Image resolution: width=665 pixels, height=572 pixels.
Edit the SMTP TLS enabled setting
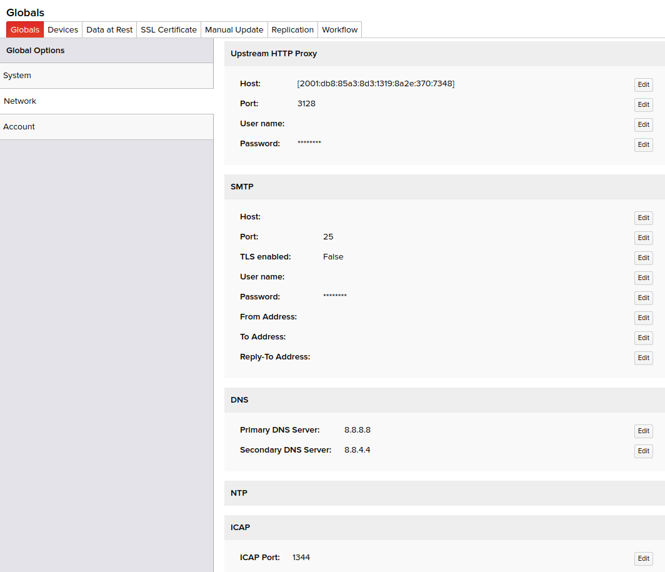643,258
